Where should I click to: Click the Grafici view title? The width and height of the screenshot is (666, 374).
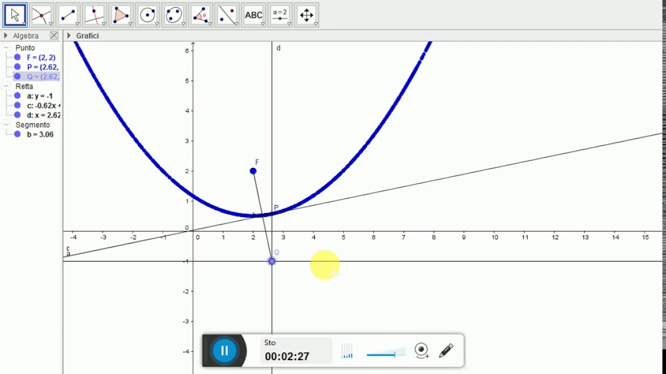pyautogui.click(x=87, y=36)
